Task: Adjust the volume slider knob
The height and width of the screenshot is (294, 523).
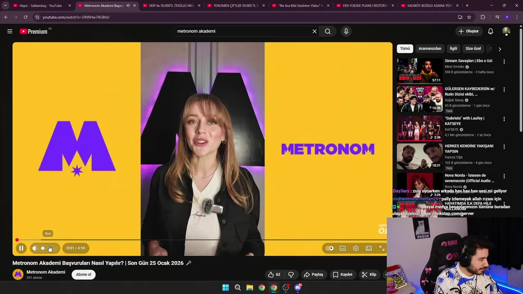Action: [x=42, y=248]
